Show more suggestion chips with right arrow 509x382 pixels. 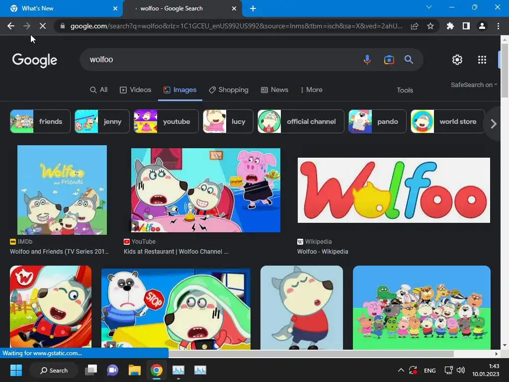(x=494, y=124)
